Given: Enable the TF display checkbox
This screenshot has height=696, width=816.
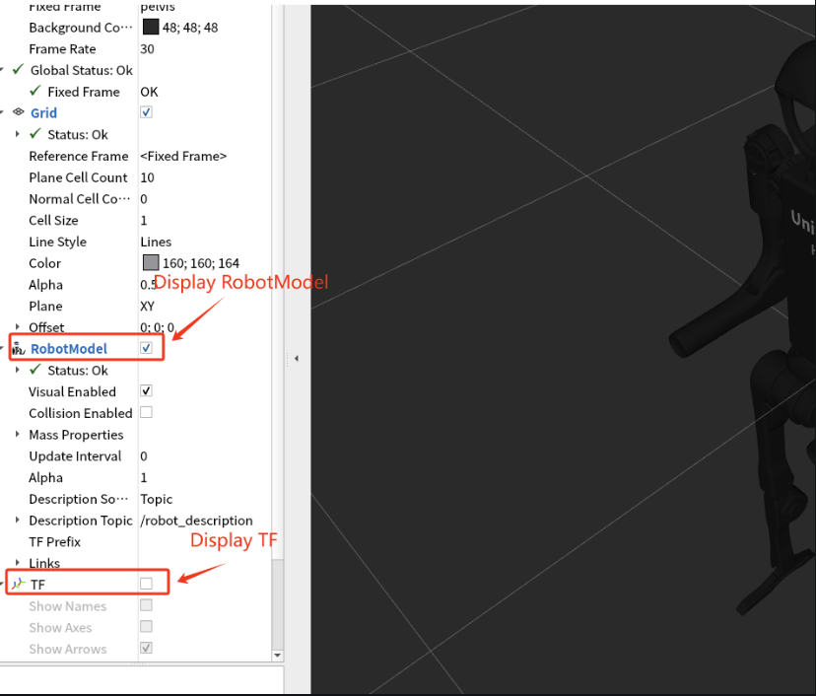Looking at the screenshot, I should click(x=146, y=584).
